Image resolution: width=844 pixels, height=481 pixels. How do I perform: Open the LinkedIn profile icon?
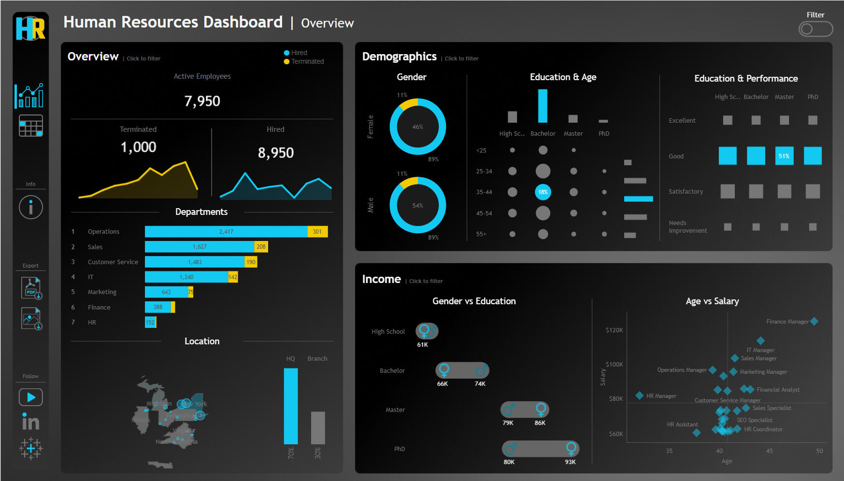point(30,421)
